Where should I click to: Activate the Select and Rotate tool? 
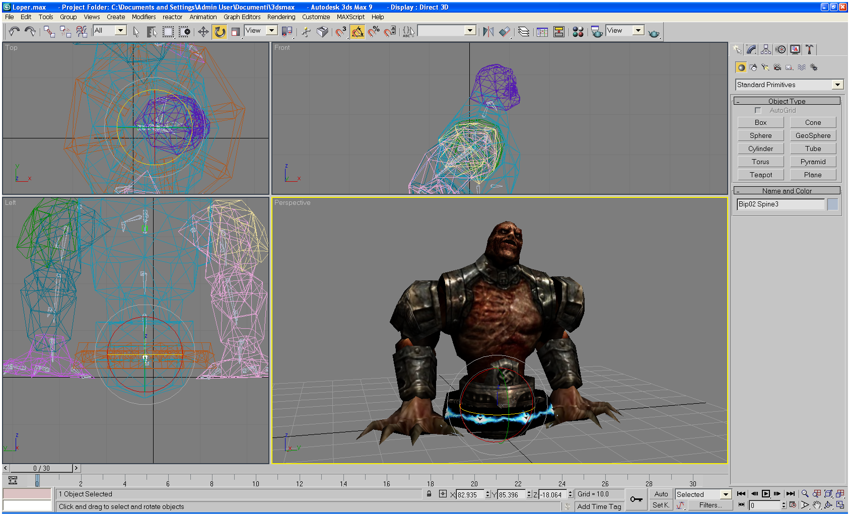pos(220,32)
